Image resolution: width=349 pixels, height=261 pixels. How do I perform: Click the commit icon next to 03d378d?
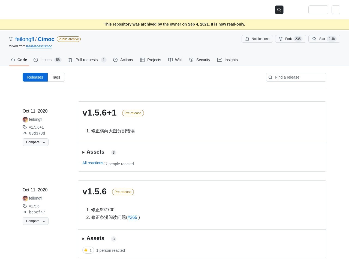coord(25,133)
